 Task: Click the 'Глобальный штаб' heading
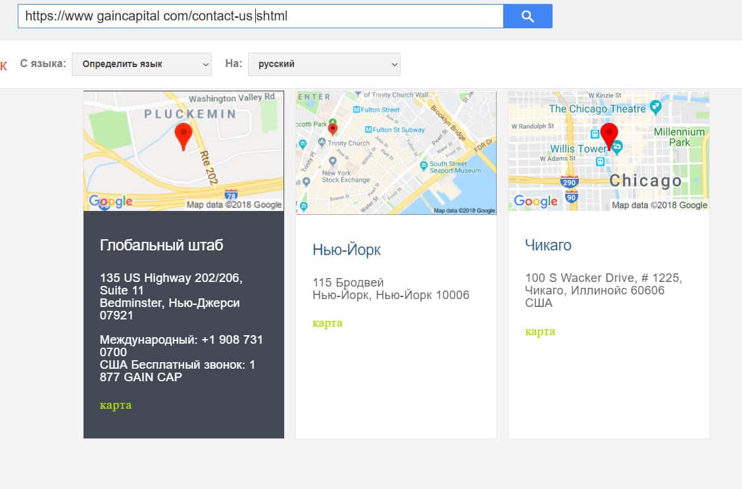[x=161, y=245]
